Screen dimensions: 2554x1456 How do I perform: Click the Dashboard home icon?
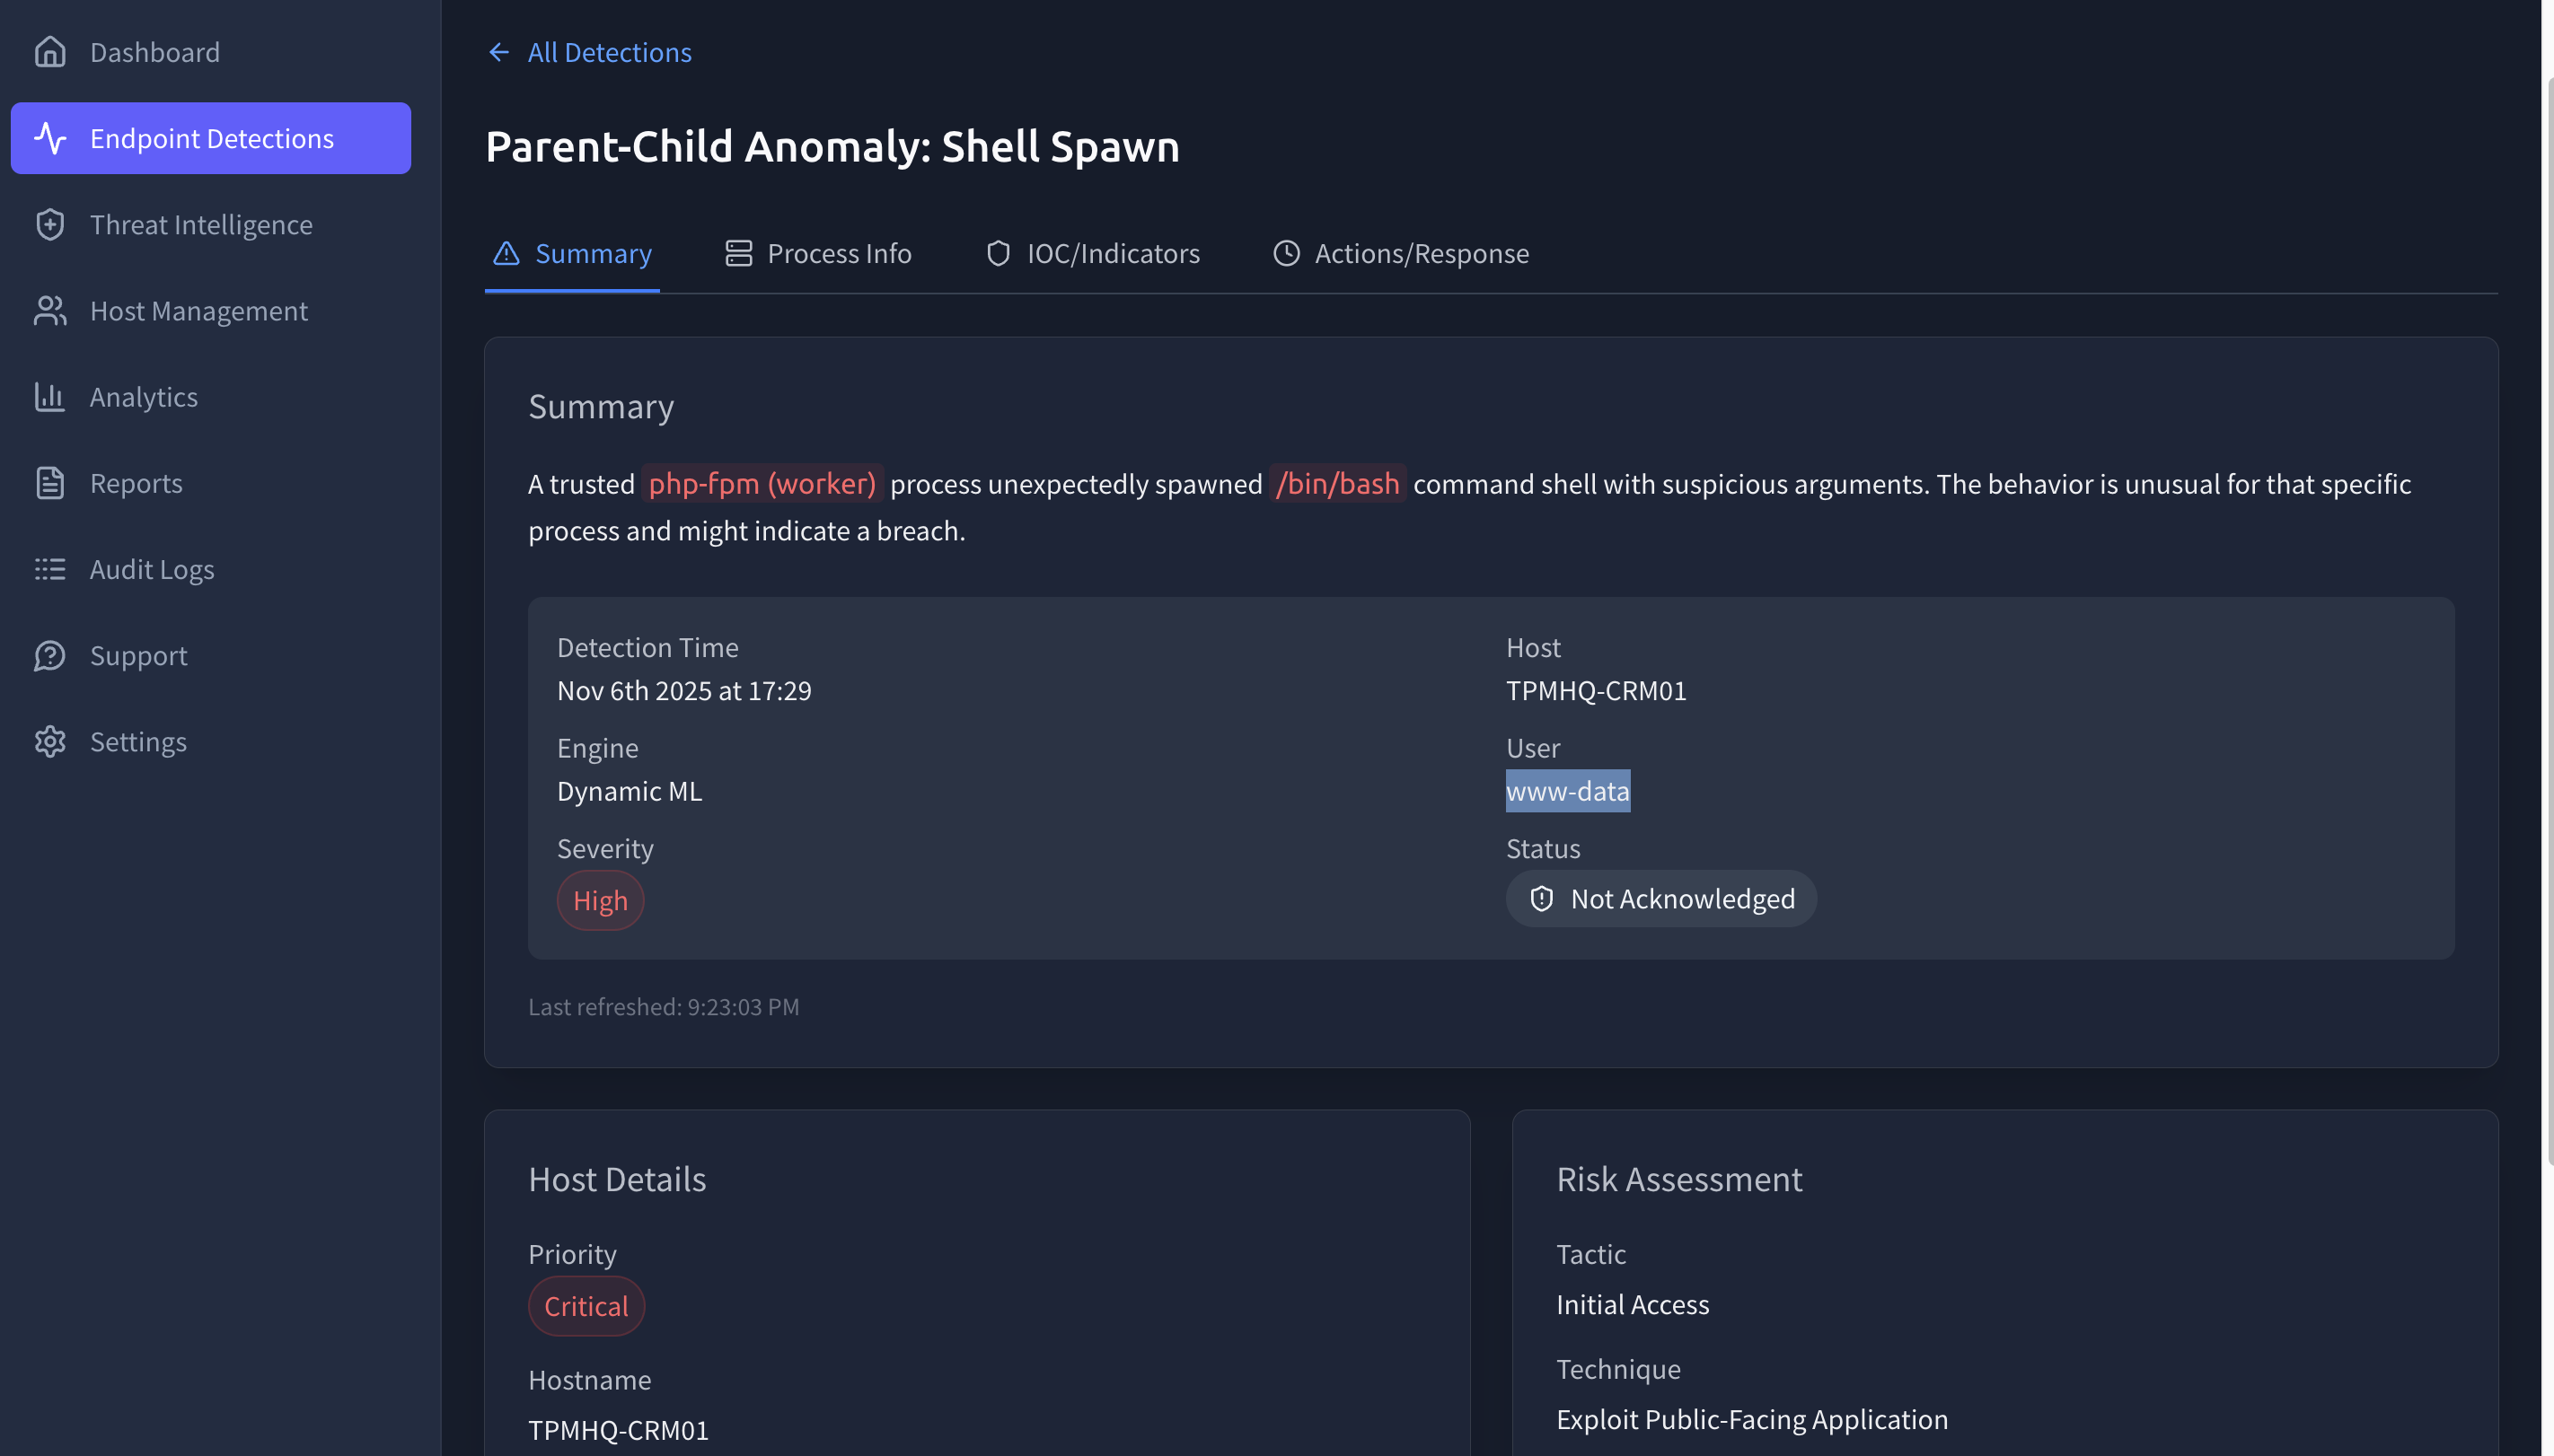point(49,52)
